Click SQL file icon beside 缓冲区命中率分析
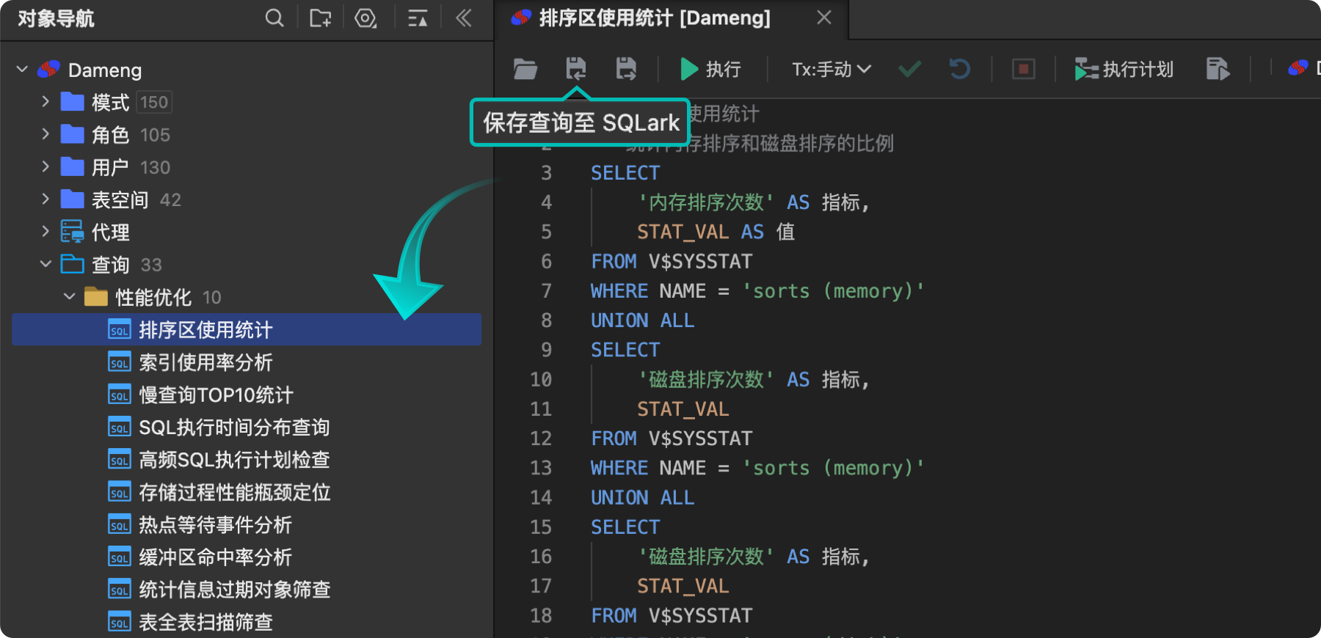Viewport: 1321px width, 638px height. coord(120,557)
